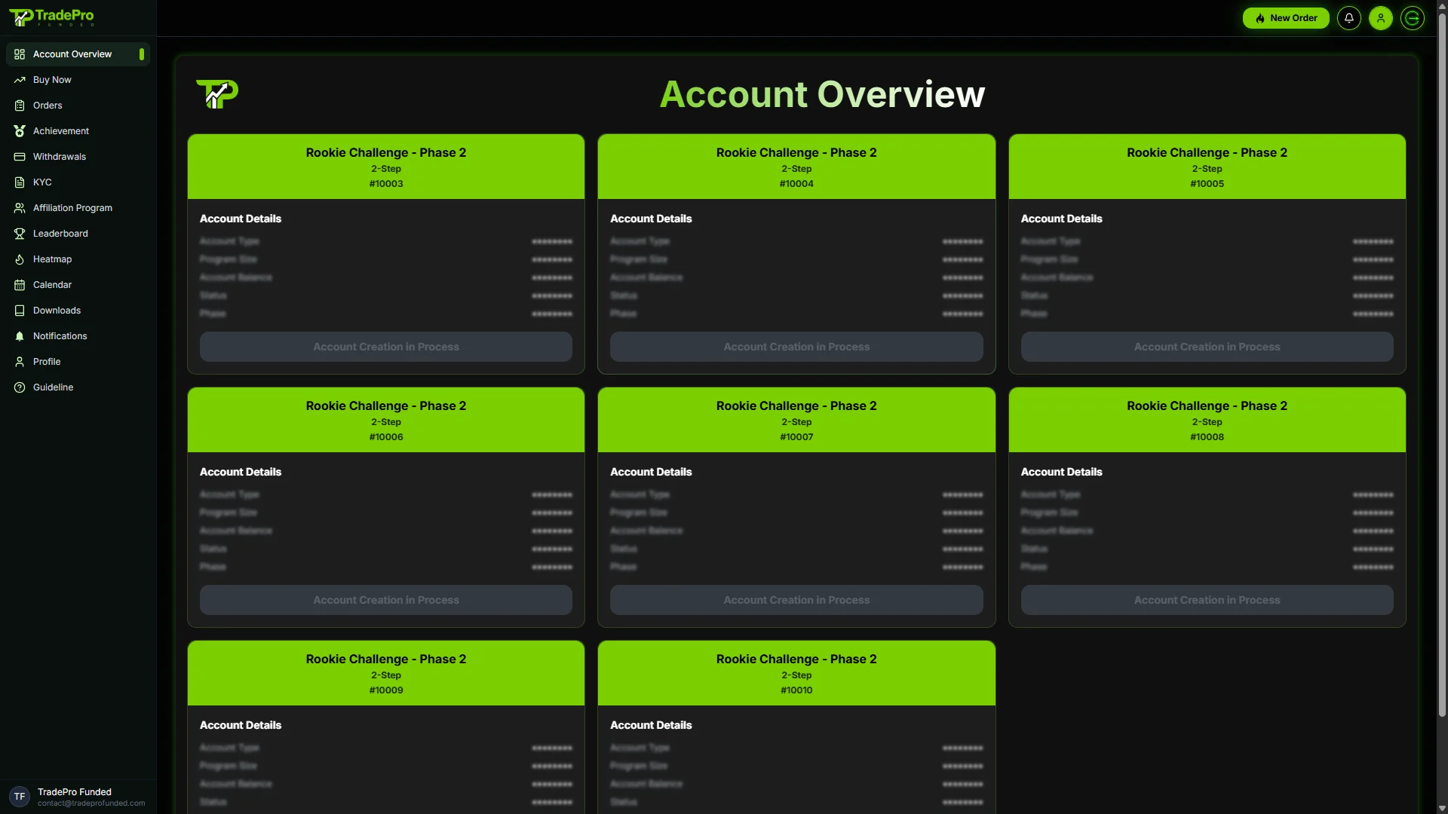This screenshot has height=814, width=1448.
Task: Click the TP logo beside page heading
Action: (217, 94)
